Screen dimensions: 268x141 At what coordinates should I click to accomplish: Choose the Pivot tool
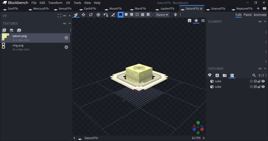click(x=98, y=15)
